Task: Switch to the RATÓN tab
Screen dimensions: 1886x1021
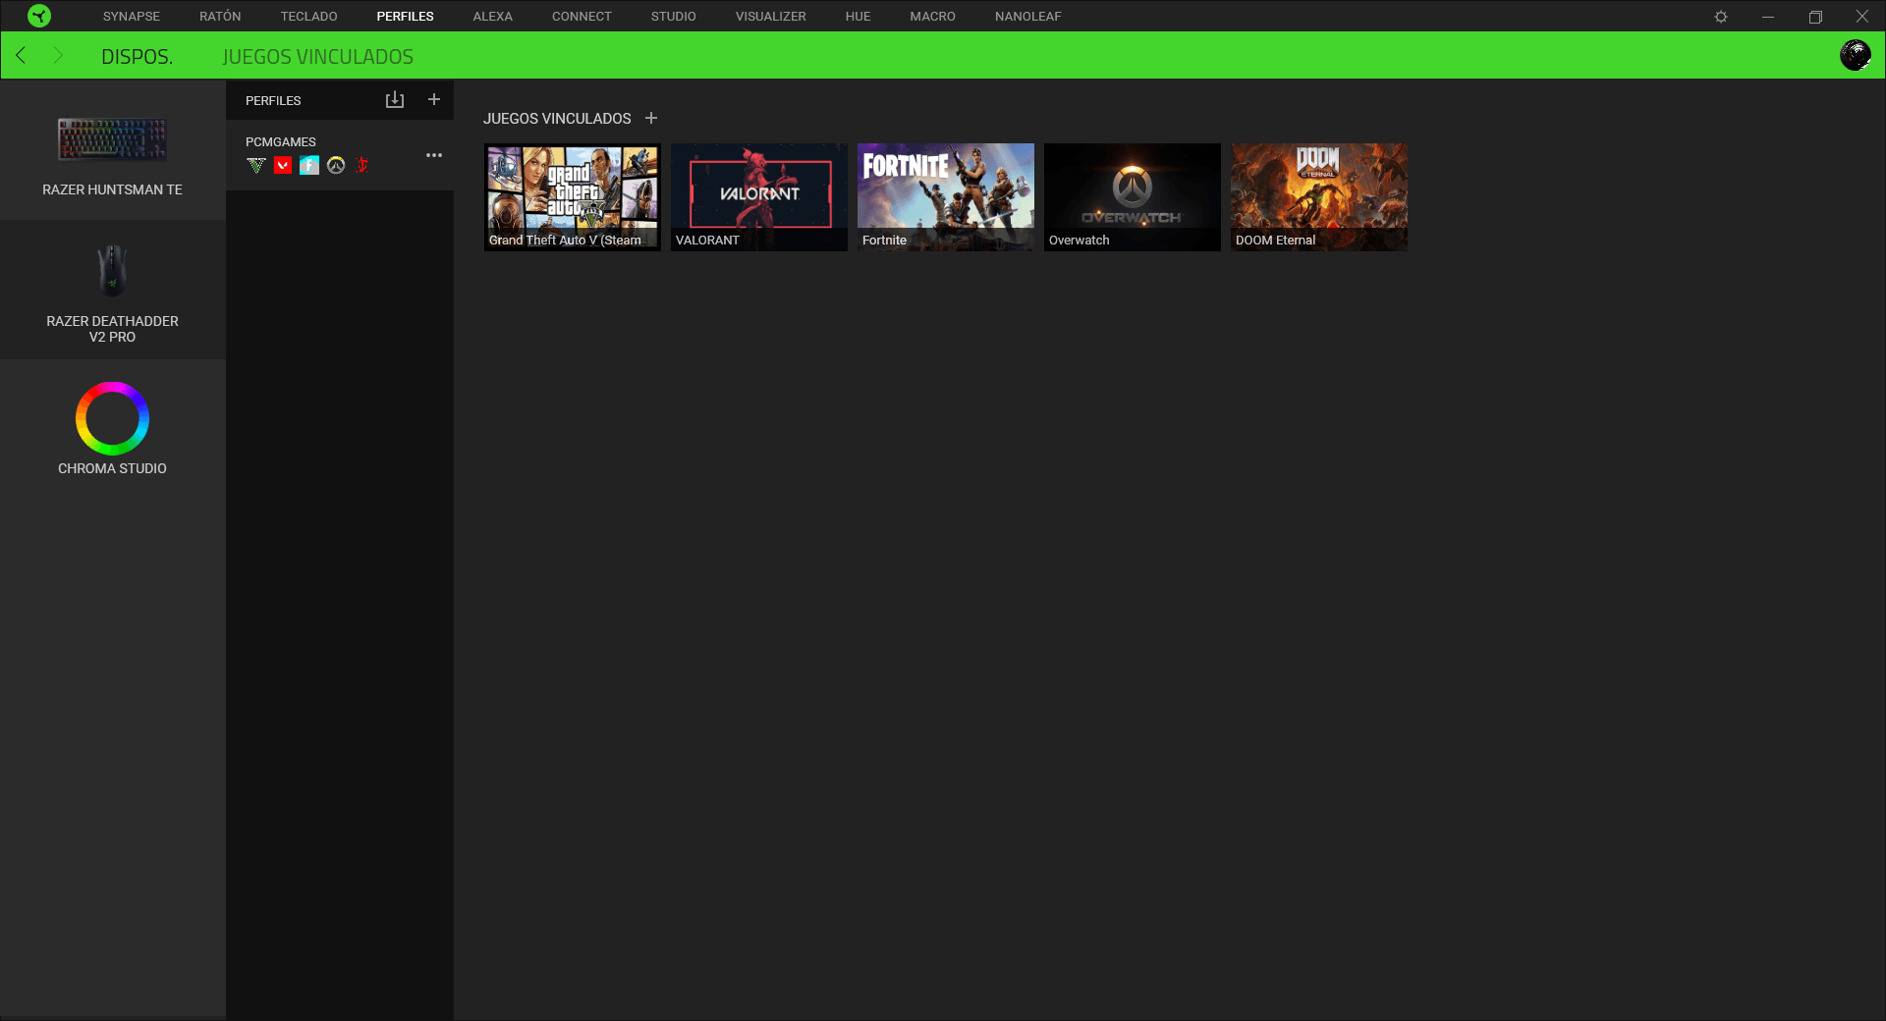Action: [x=220, y=17]
